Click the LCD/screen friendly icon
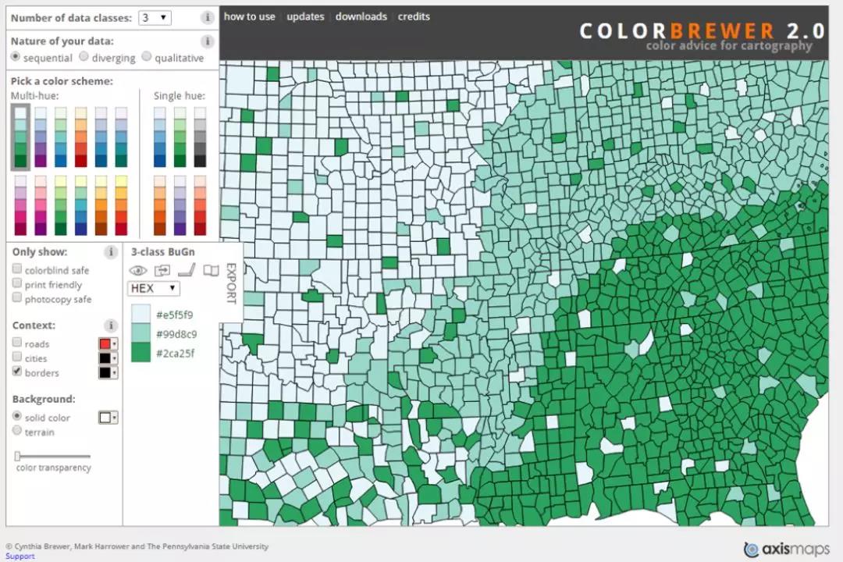The width and height of the screenshot is (843, 562). pyautogui.click(x=162, y=271)
